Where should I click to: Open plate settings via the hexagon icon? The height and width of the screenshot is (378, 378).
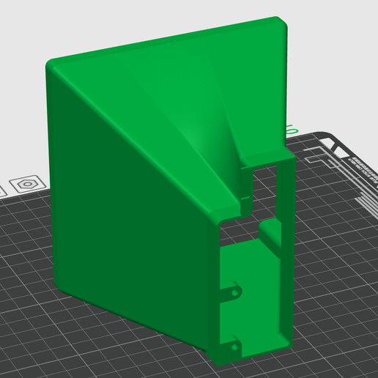(x=28, y=183)
